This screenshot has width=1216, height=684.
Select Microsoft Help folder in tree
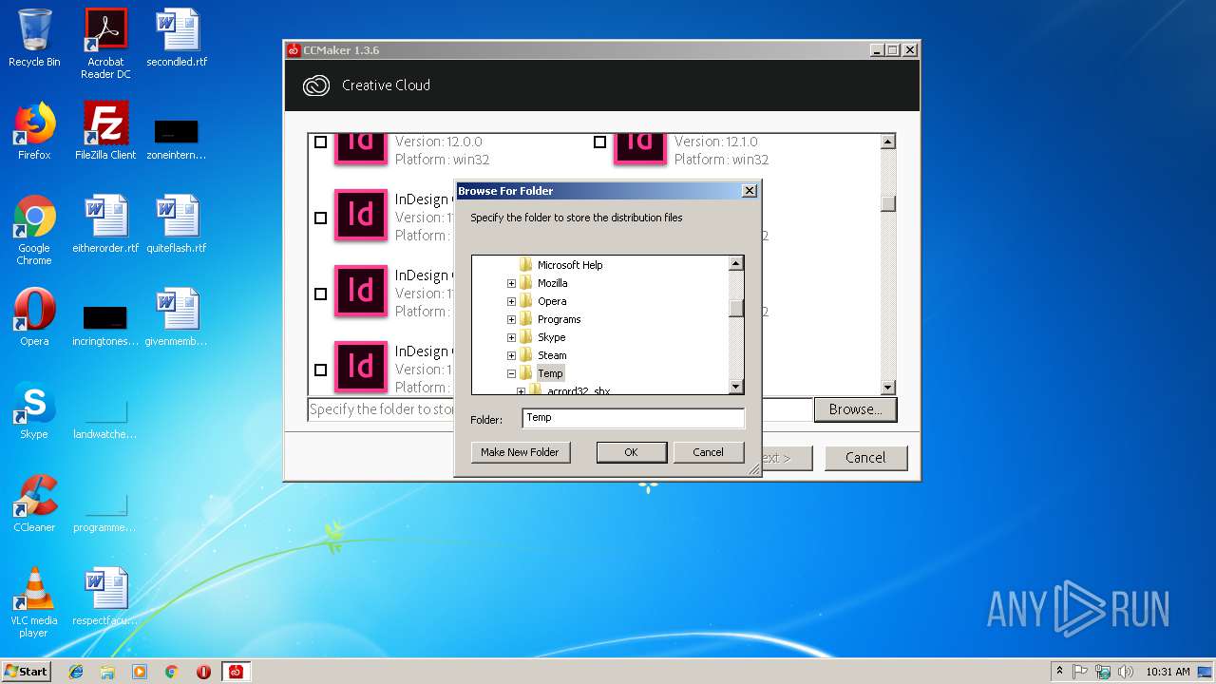coord(570,265)
